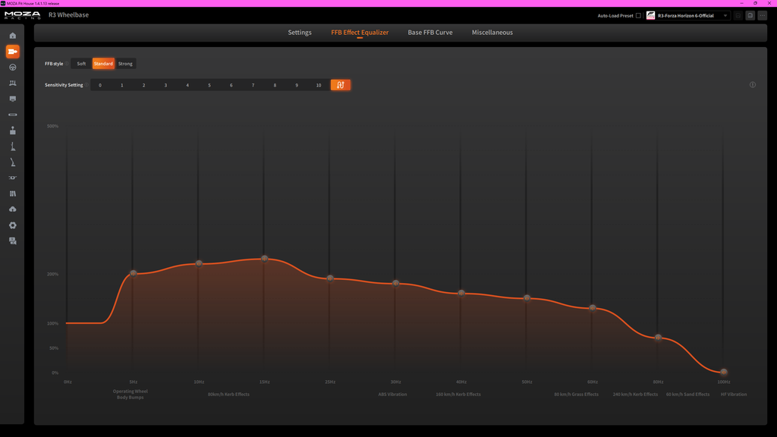777x437 pixels.
Task: Switch to the Base FFB Curve tab
Action: [430, 32]
